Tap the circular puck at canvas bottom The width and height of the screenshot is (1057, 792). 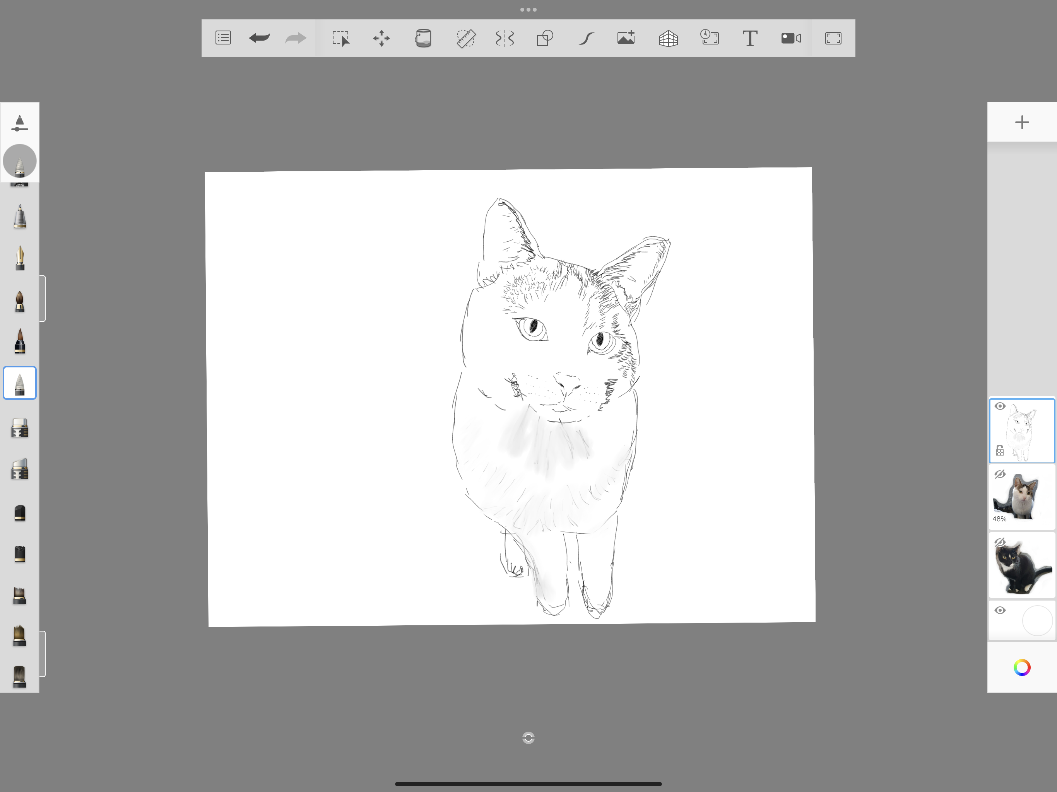(528, 738)
